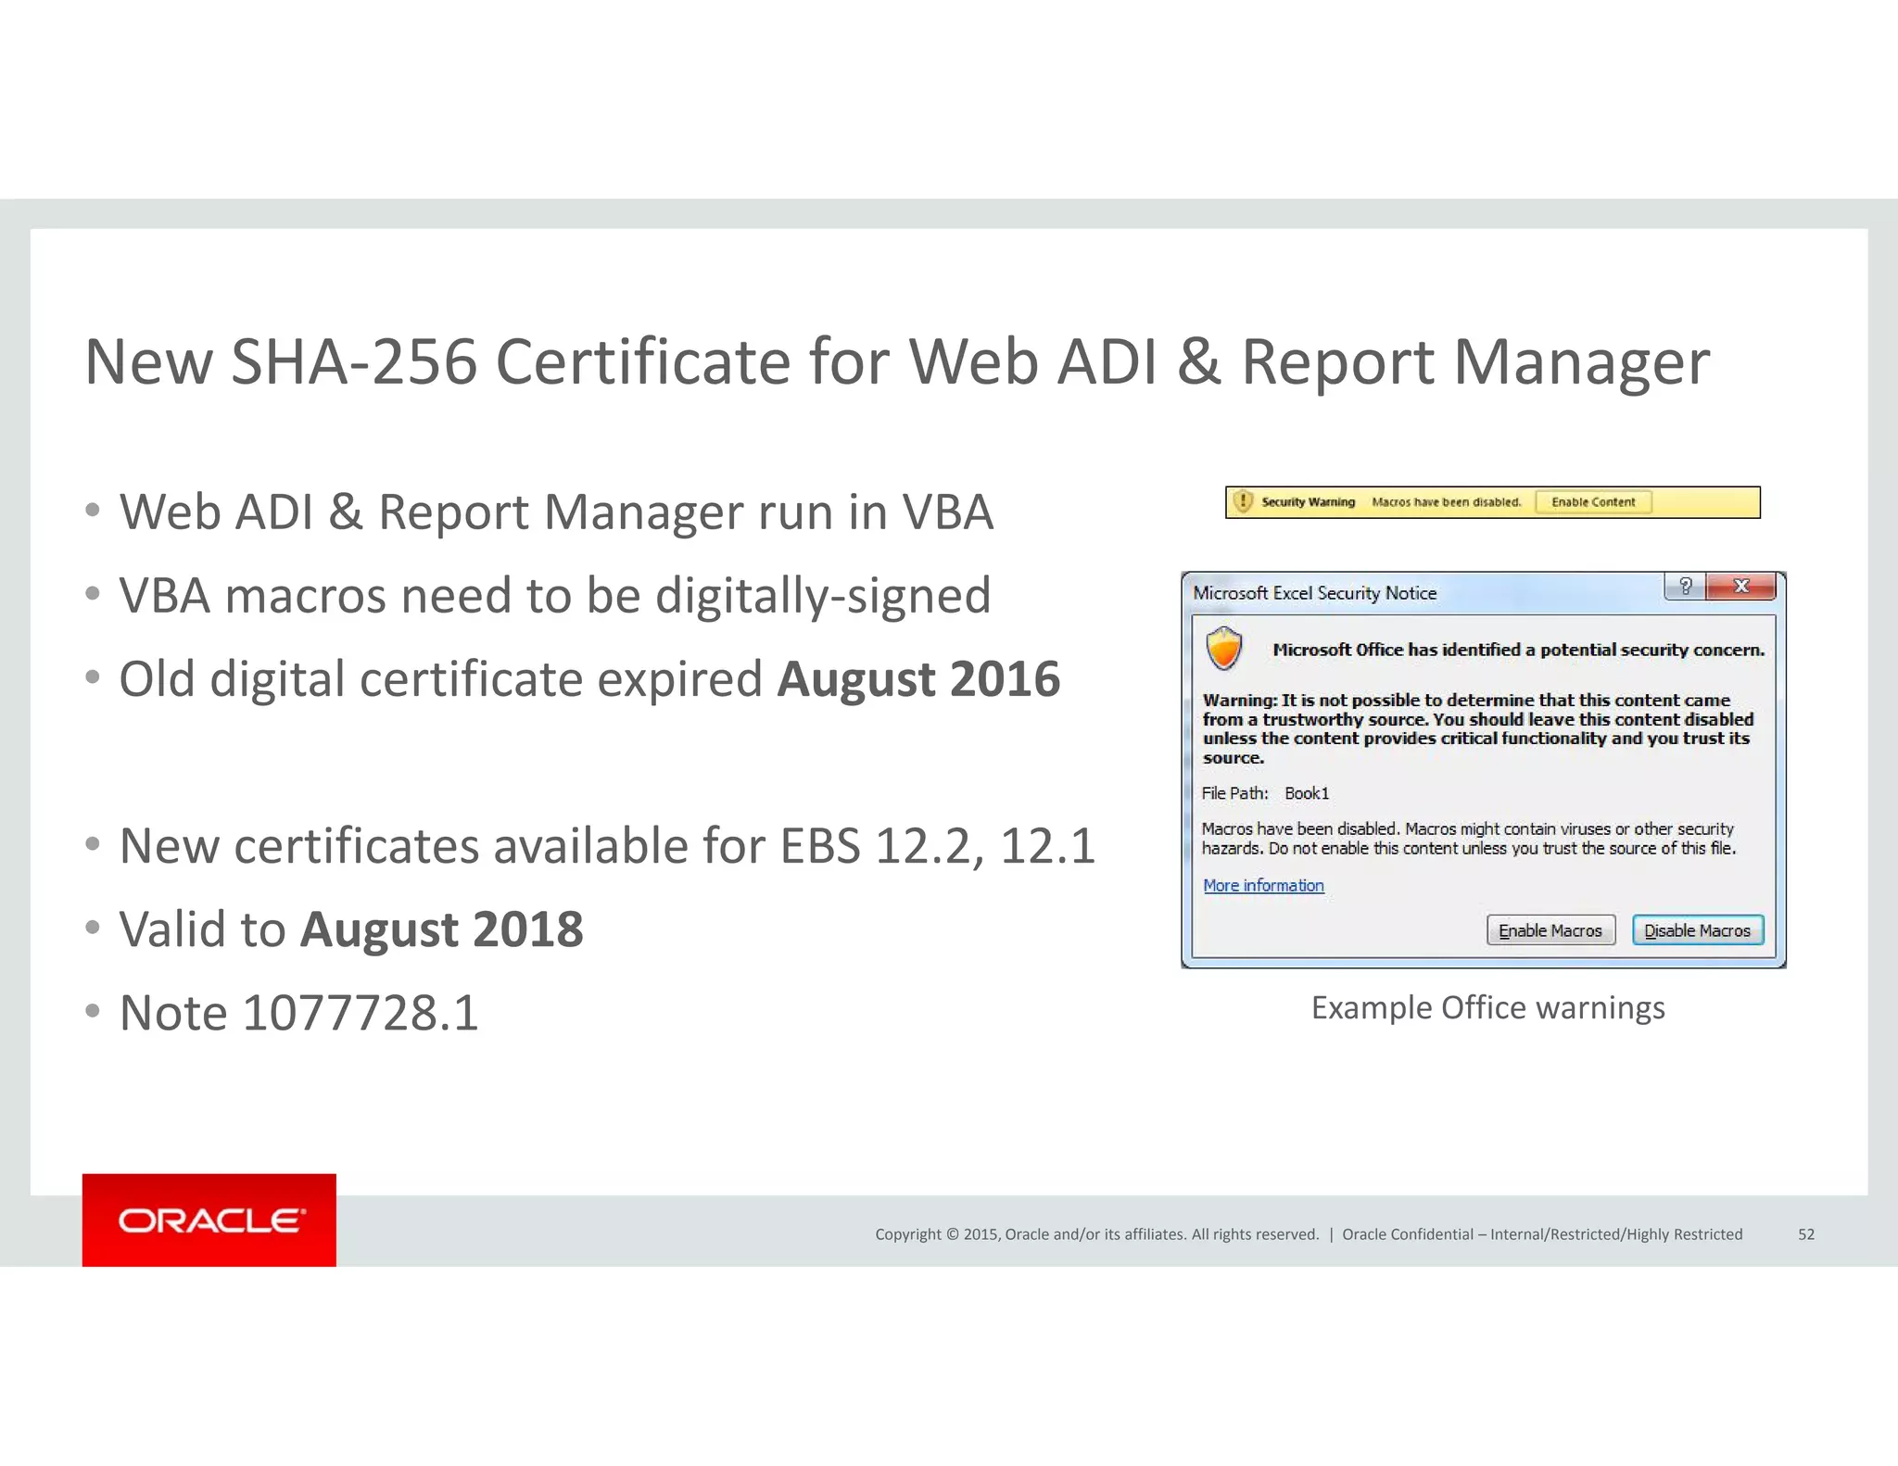Click the slide number 52
This screenshot has height=1466, width=1898.
pos(1805,1234)
